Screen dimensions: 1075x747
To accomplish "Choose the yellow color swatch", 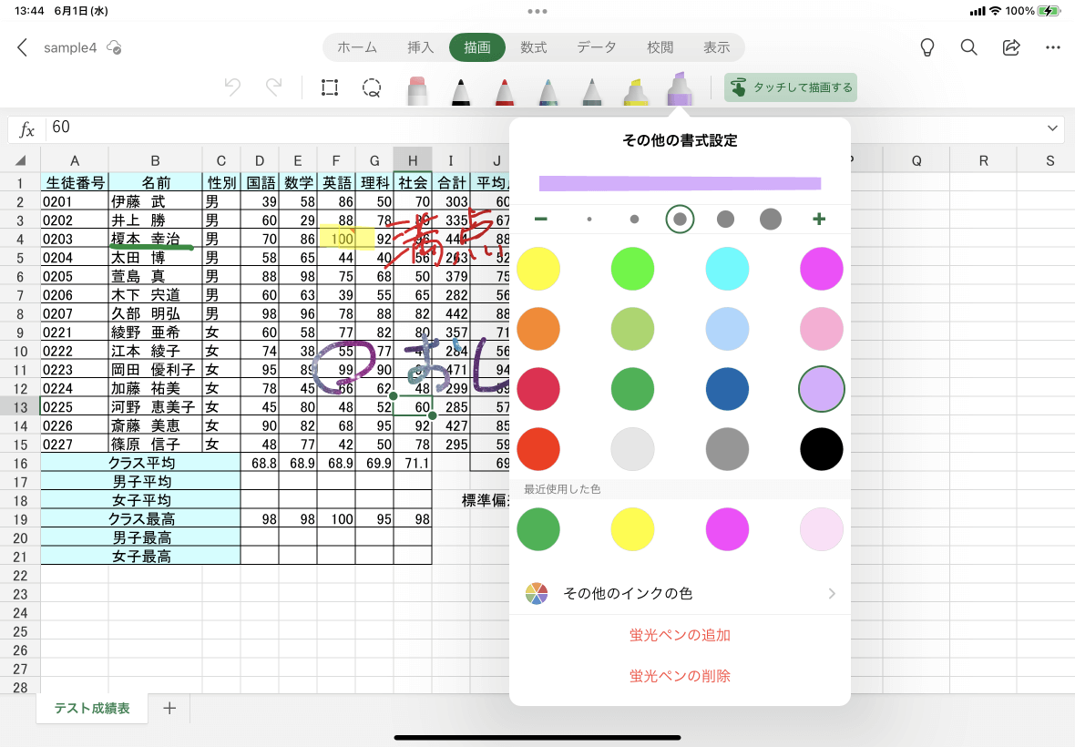I will [538, 269].
